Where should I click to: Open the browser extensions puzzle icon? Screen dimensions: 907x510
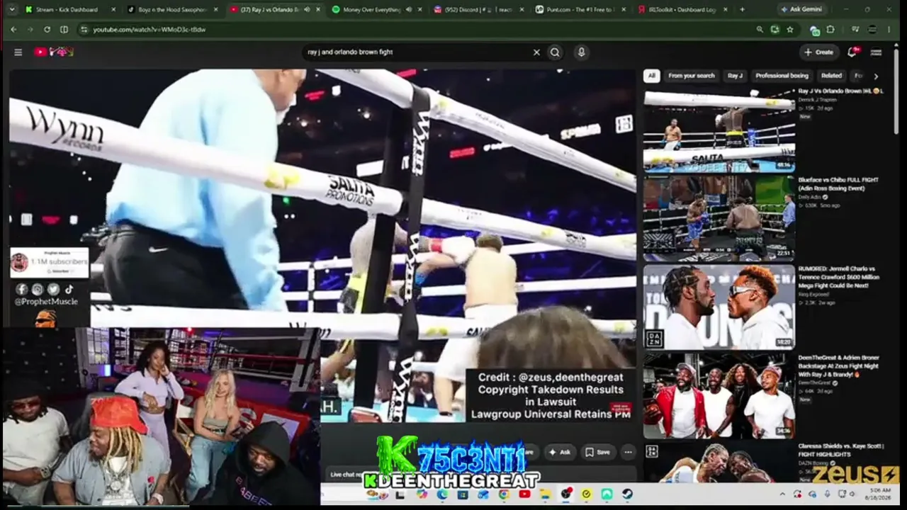(830, 29)
